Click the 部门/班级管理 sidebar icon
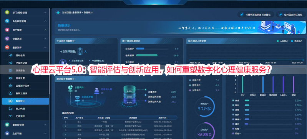307x139 pixels. [7, 12]
